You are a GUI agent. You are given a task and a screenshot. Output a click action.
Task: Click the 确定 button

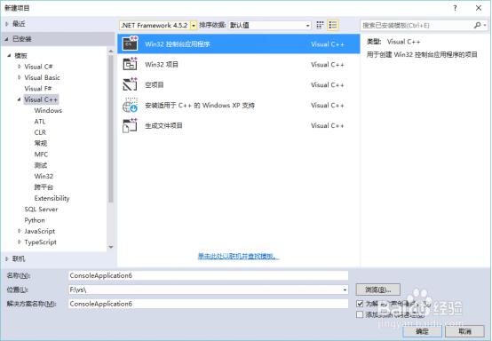tap(422, 331)
